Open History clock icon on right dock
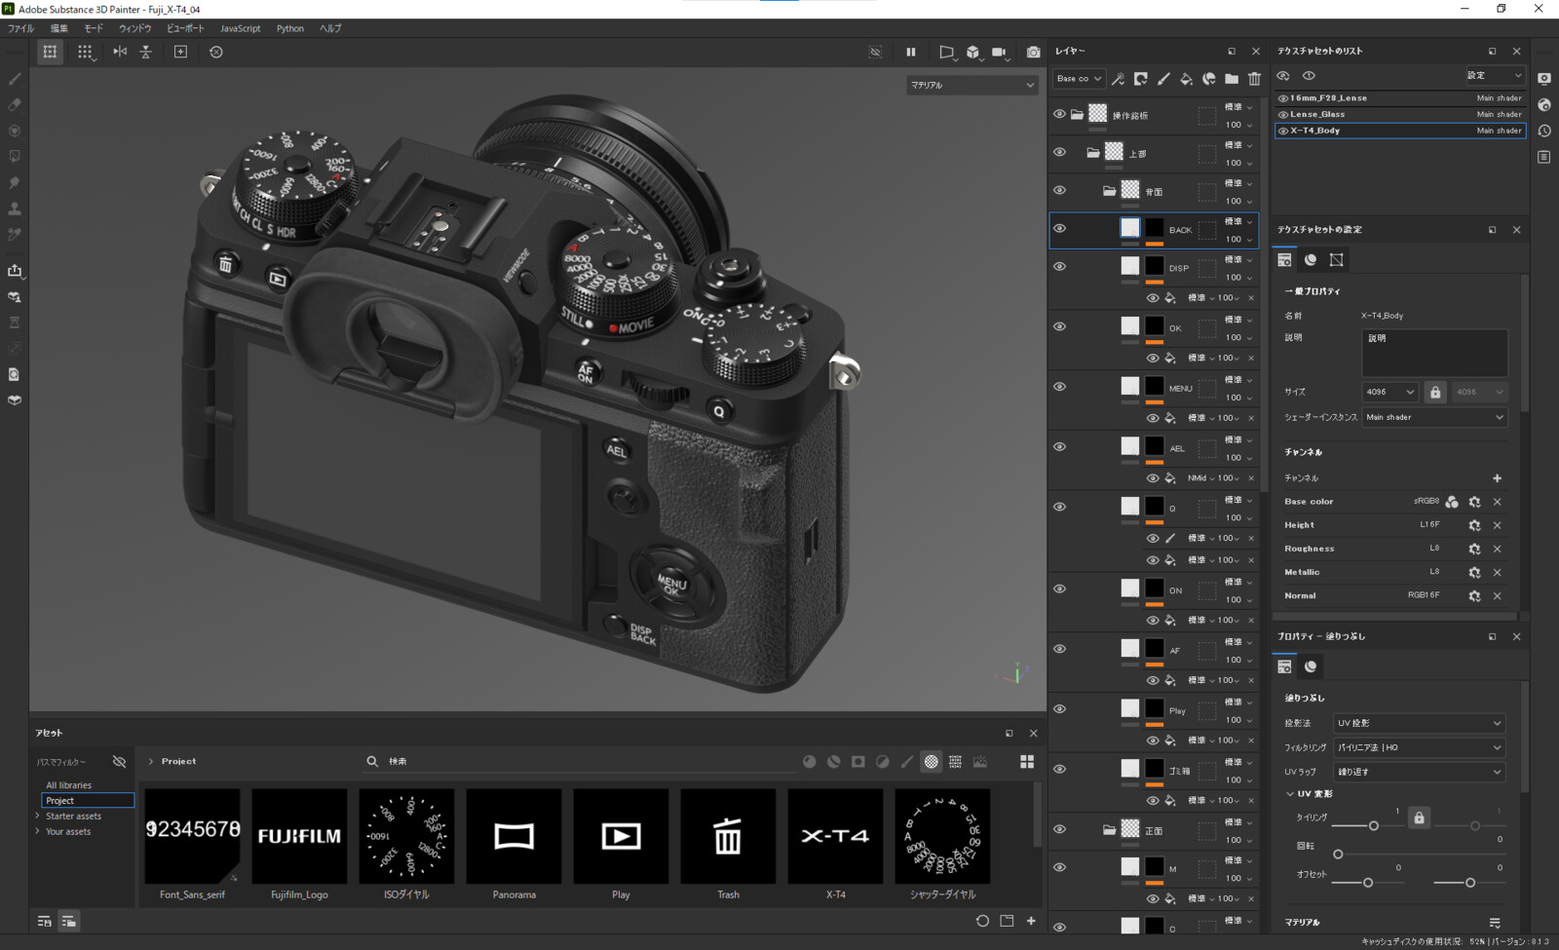Image resolution: width=1559 pixels, height=950 pixels. [x=1544, y=131]
